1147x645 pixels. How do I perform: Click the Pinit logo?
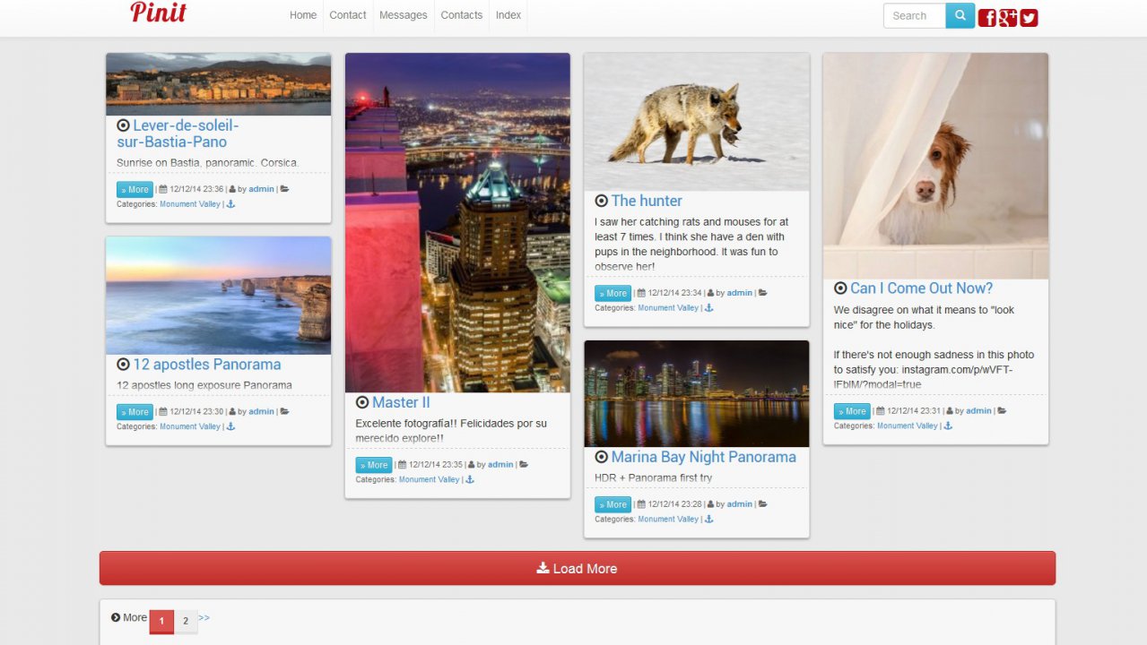tap(158, 13)
